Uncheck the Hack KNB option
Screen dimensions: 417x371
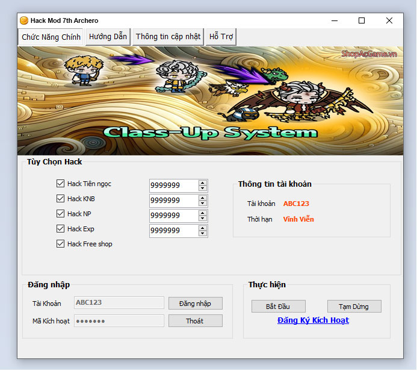[x=60, y=199]
